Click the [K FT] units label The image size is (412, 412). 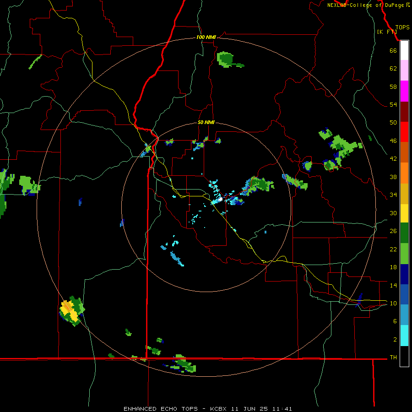coord(387,32)
